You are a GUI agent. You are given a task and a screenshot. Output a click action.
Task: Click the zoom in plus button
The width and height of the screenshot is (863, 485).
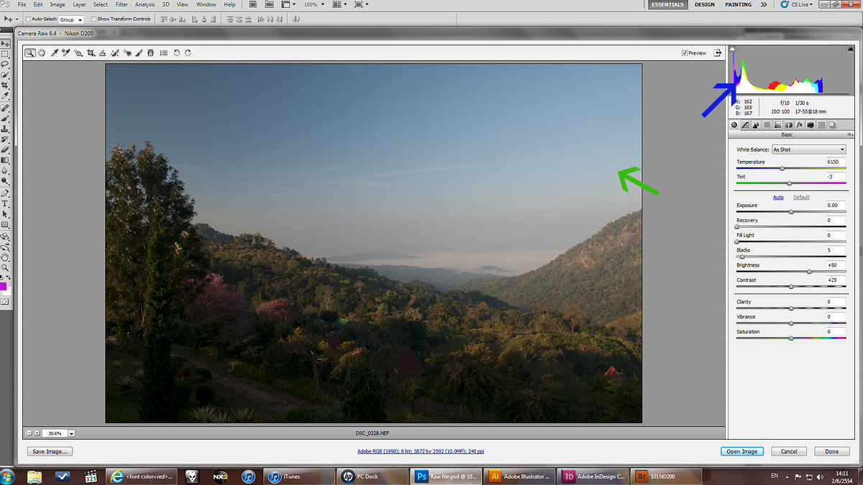pyautogui.click(x=37, y=433)
